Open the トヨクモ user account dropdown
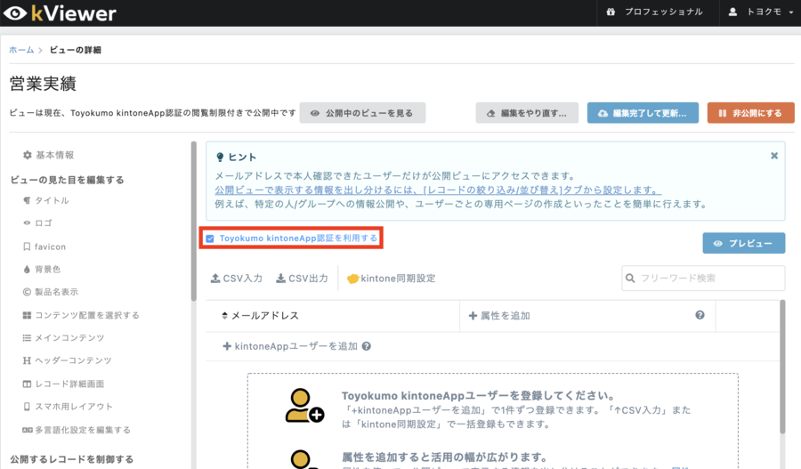The height and width of the screenshot is (469, 801). coord(763,12)
